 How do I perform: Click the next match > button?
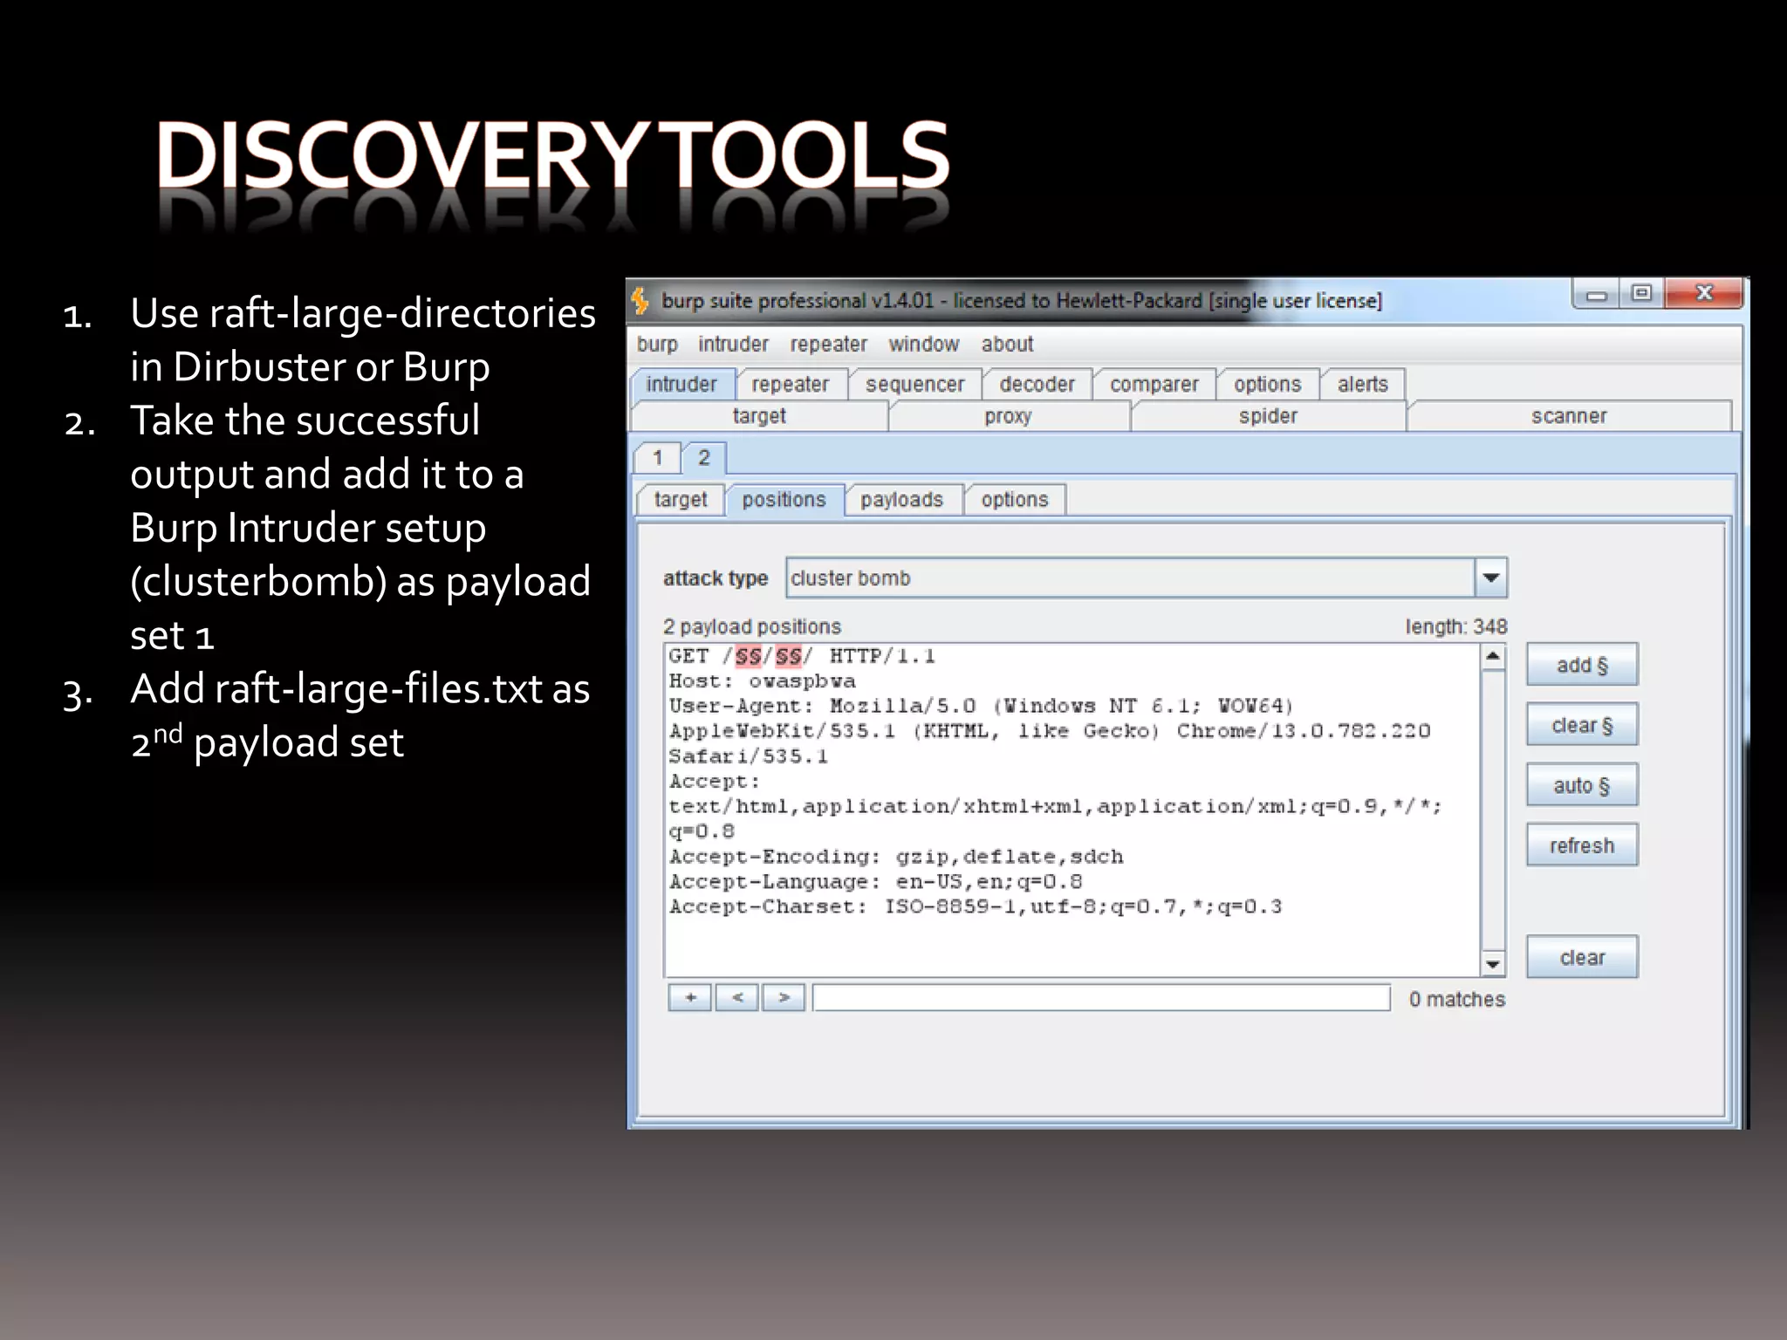click(784, 997)
